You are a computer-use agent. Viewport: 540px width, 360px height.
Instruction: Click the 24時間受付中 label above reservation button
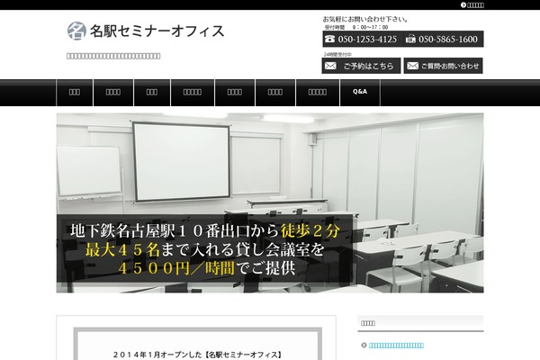[x=337, y=54]
